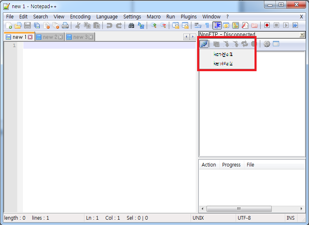Open the Language menu
Image resolution: width=309 pixels, height=225 pixels.
tap(107, 17)
